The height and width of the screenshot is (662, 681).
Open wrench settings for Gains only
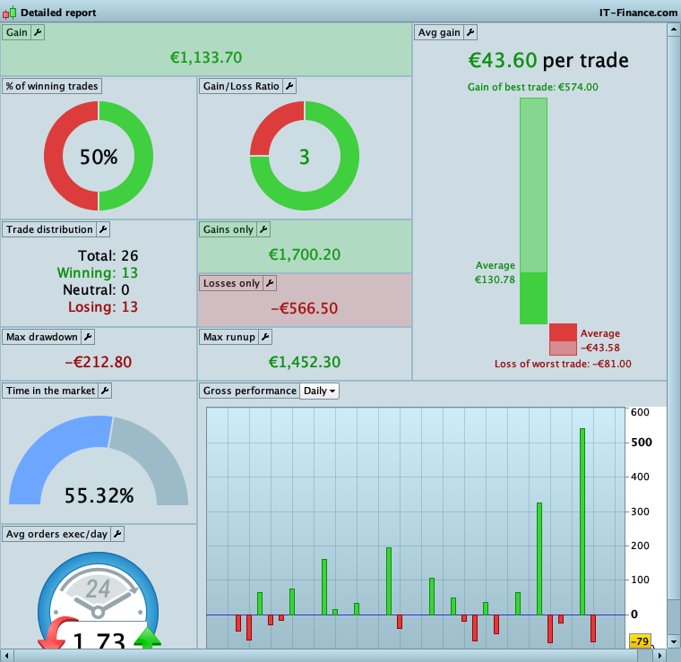pos(263,229)
